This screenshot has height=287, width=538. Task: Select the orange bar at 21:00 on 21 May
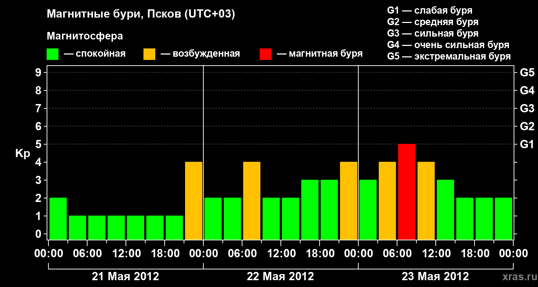tap(194, 201)
